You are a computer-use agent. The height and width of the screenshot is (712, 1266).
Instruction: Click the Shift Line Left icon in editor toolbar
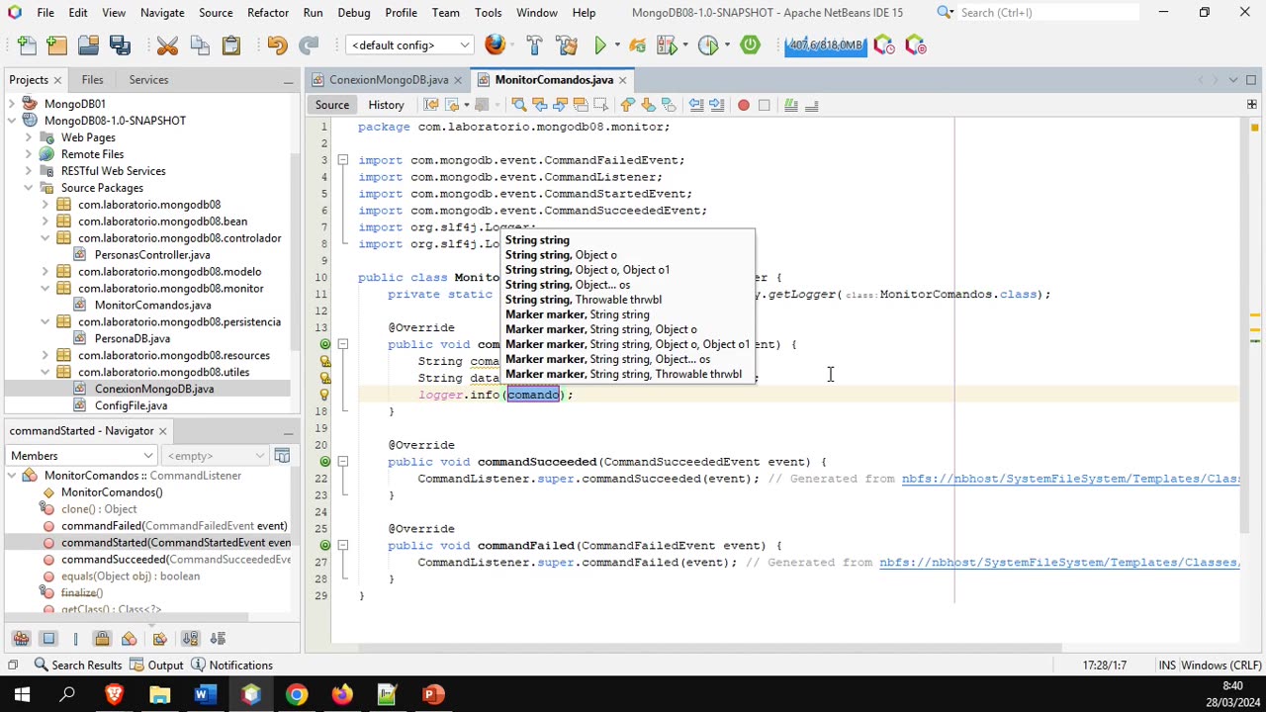696,105
